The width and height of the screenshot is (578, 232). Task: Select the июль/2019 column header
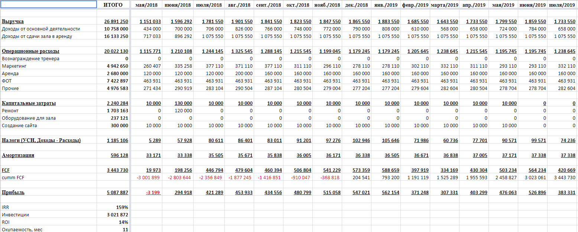click(x=562, y=5)
